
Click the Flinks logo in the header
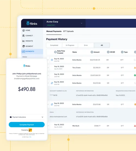[32, 23]
